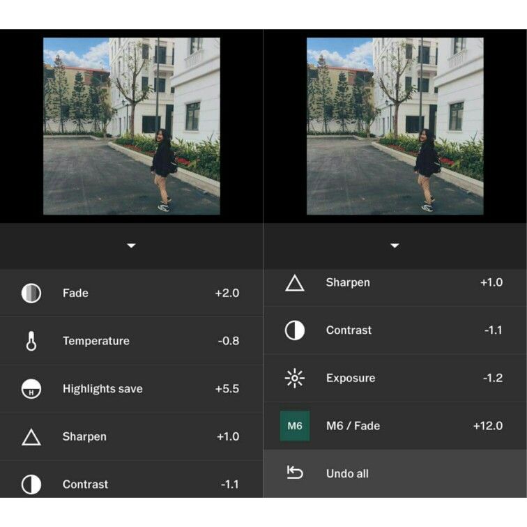Open the Exposure adjustment label
The width and height of the screenshot is (527, 527).
(x=351, y=378)
